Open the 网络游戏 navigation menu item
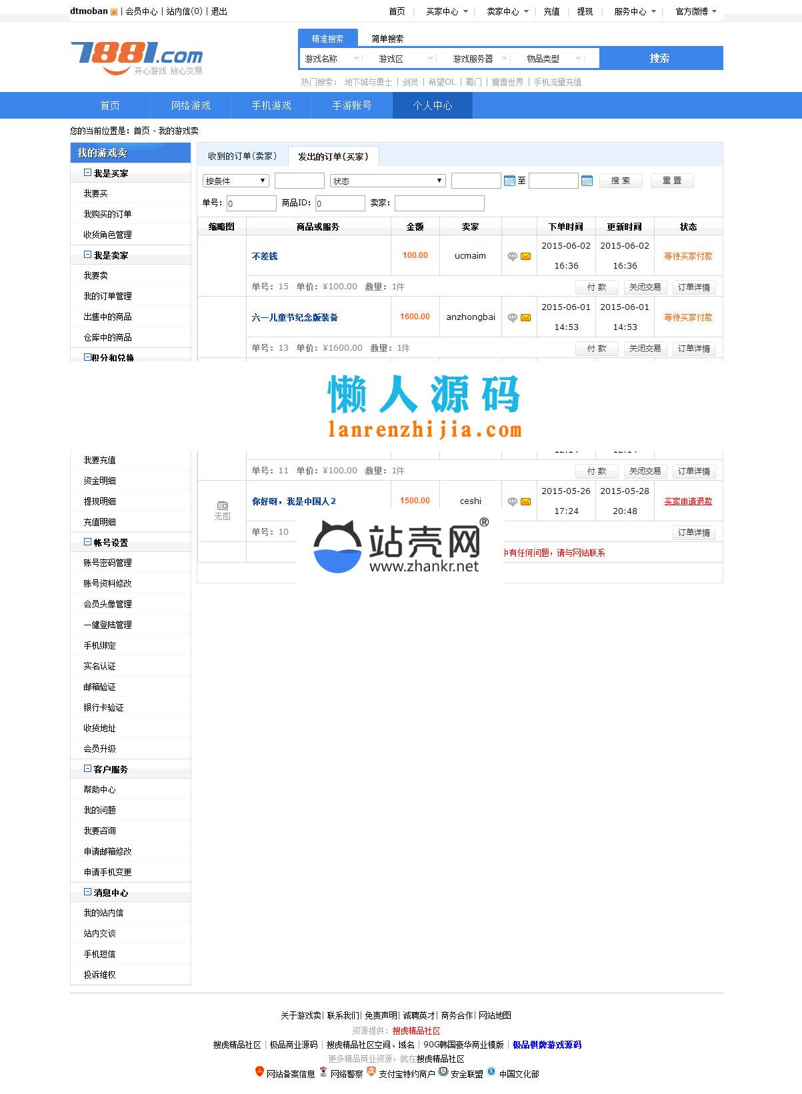Image resolution: width=802 pixels, height=1094 pixels. pos(191,105)
